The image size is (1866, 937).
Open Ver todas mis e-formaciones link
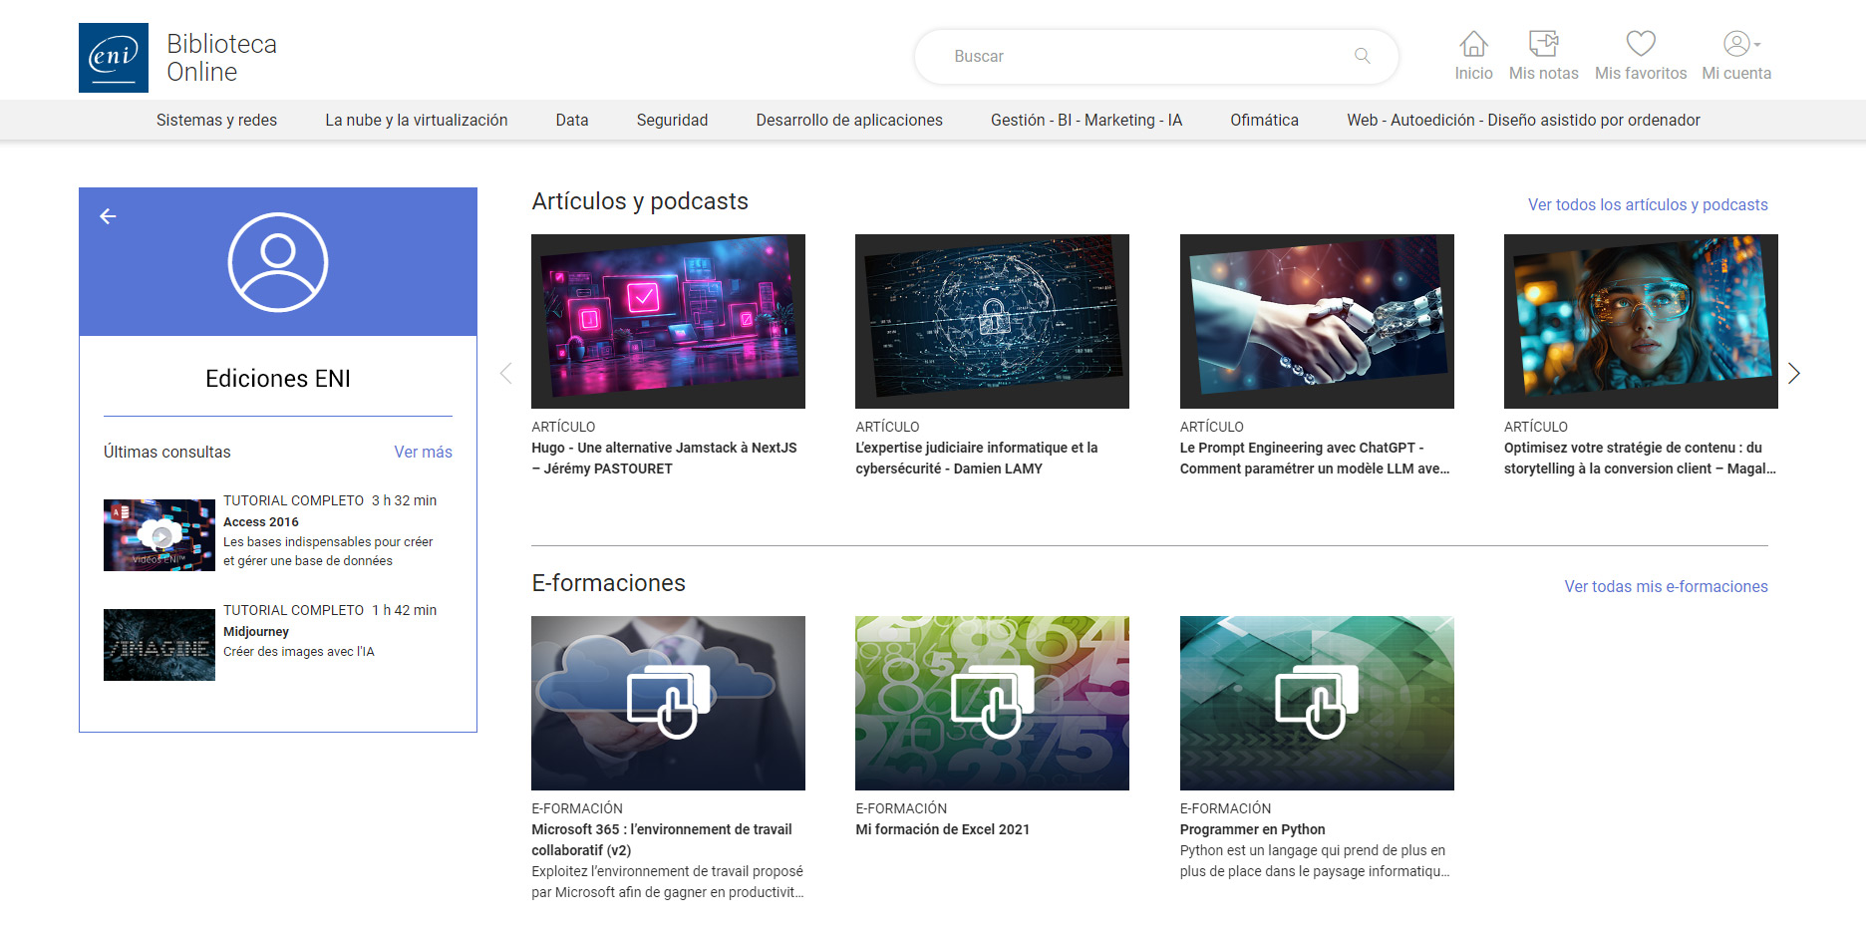pos(1665,586)
